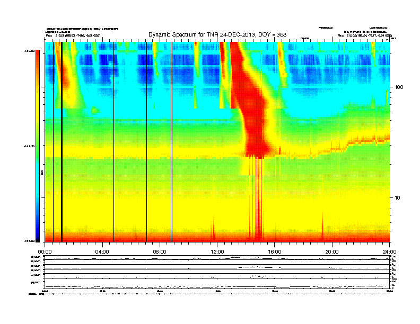Click the -142.50 colorbar midpoint label
This screenshot has height=324, width=420.
point(29,146)
